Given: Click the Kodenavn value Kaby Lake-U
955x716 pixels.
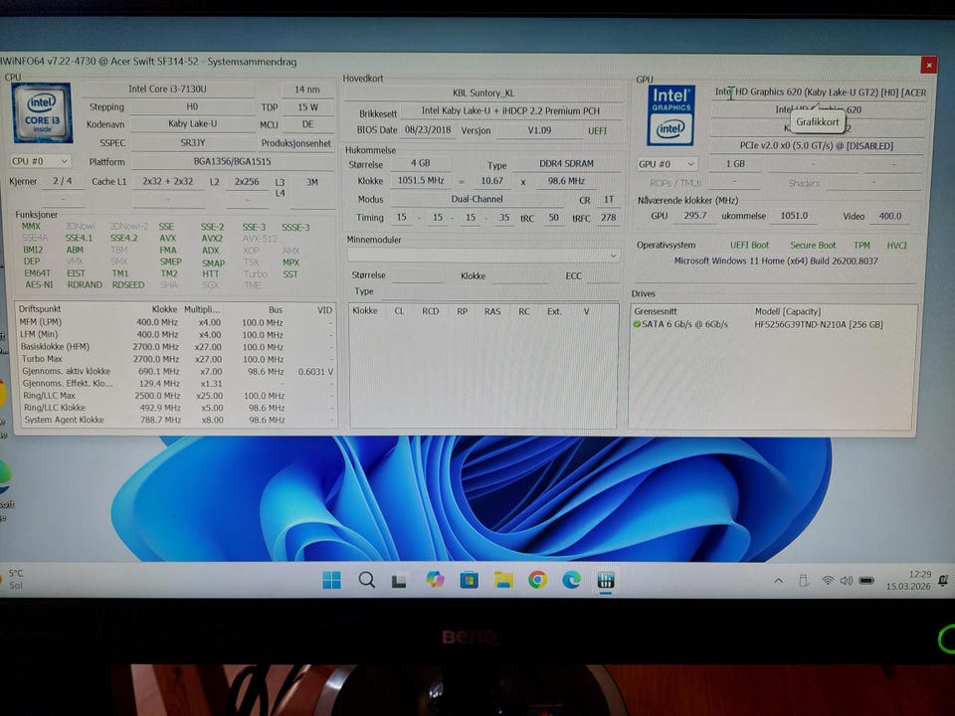Looking at the screenshot, I should click(x=192, y=123).
